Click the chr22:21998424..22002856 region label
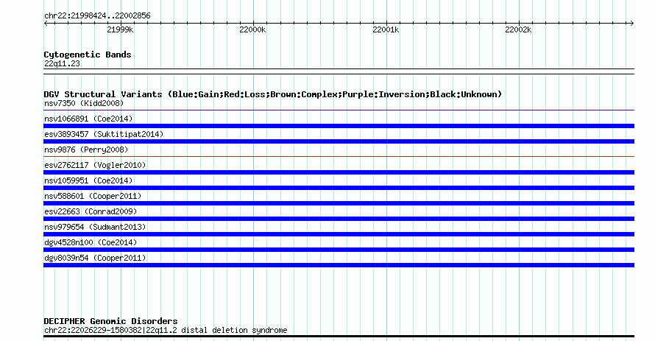 click(97, 15)
